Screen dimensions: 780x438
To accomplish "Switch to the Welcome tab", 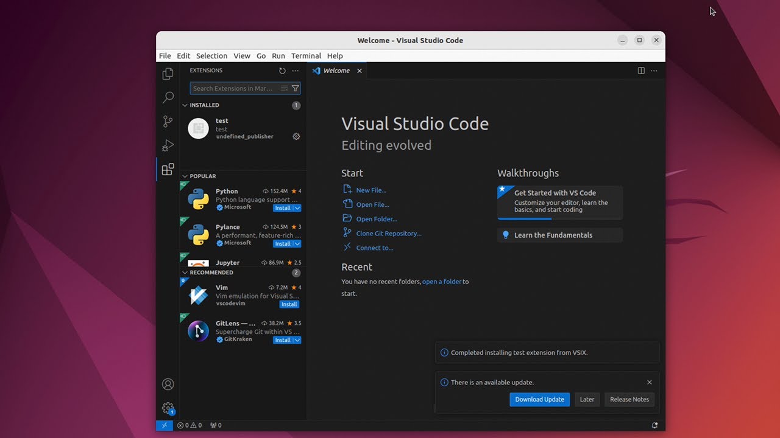I will [337, 71].
